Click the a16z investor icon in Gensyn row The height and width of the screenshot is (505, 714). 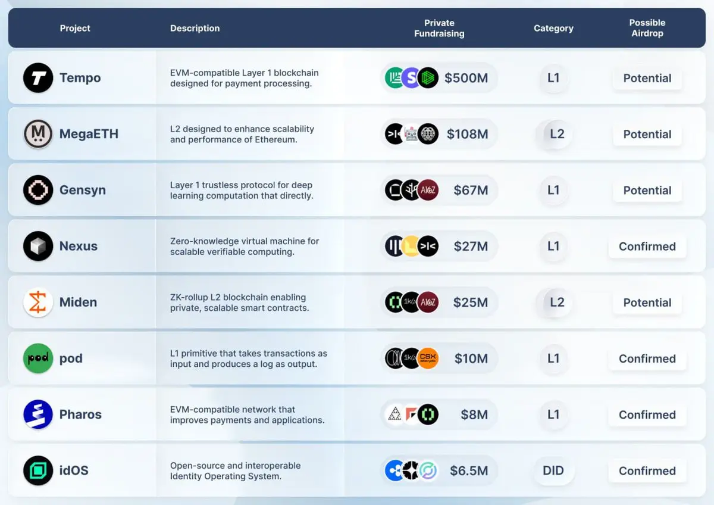(428, 191)
